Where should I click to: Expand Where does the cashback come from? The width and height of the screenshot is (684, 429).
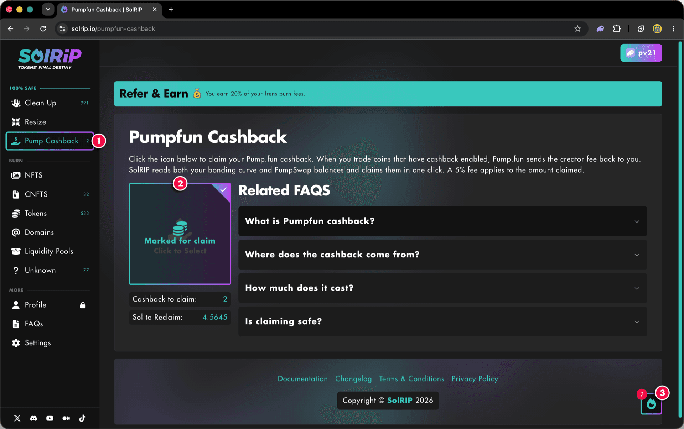(x=442, y=255)
